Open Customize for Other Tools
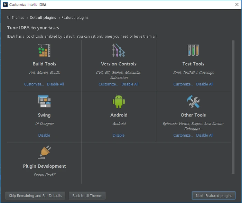242x203 pixels. [183, 135]
